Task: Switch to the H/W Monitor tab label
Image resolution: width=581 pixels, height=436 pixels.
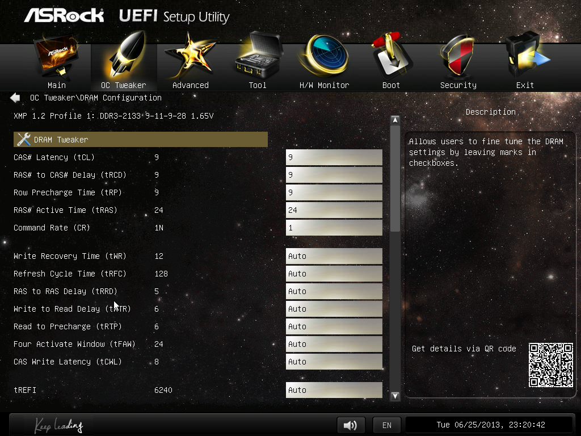Action: click(324, 85)
